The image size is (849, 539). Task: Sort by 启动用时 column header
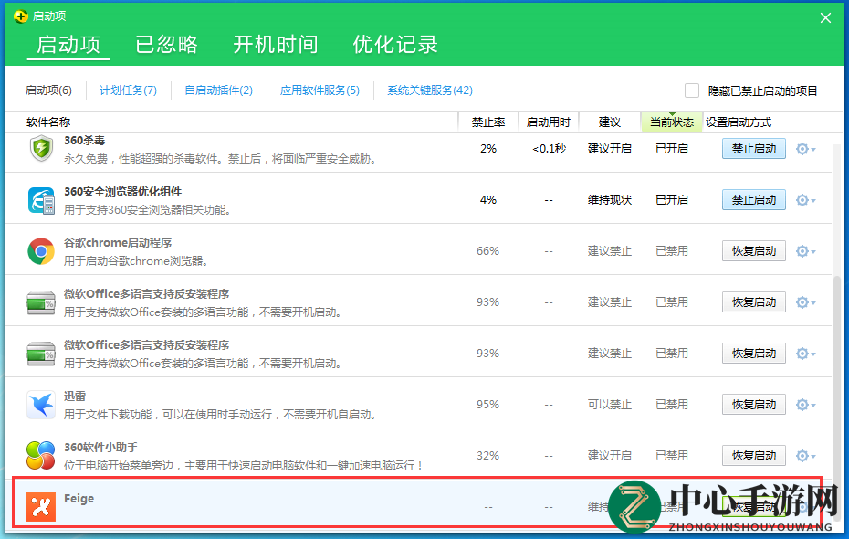(549, 122)
